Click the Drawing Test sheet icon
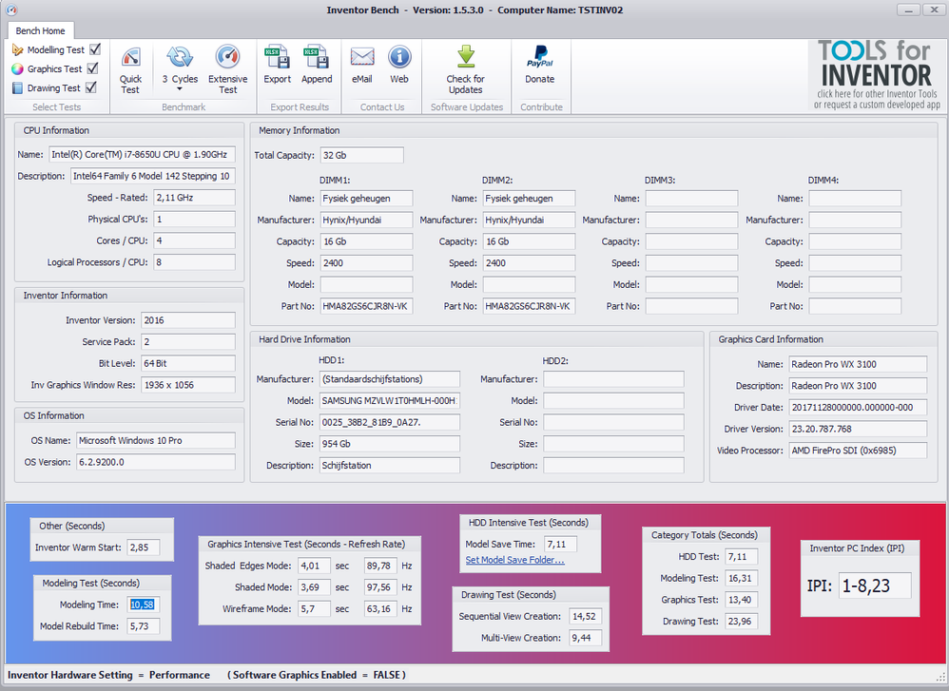Screen dimensions: 949x691 [17, 88]
